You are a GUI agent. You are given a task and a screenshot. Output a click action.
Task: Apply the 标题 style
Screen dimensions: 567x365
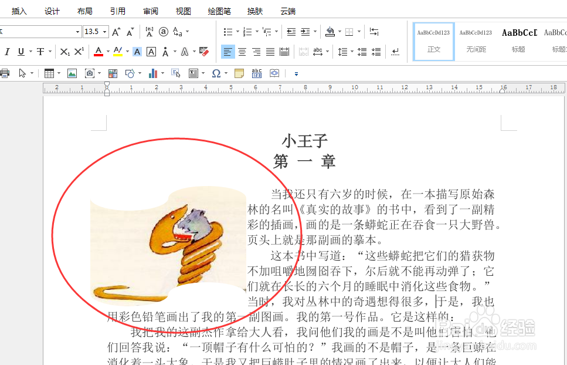tap(518, 42)
